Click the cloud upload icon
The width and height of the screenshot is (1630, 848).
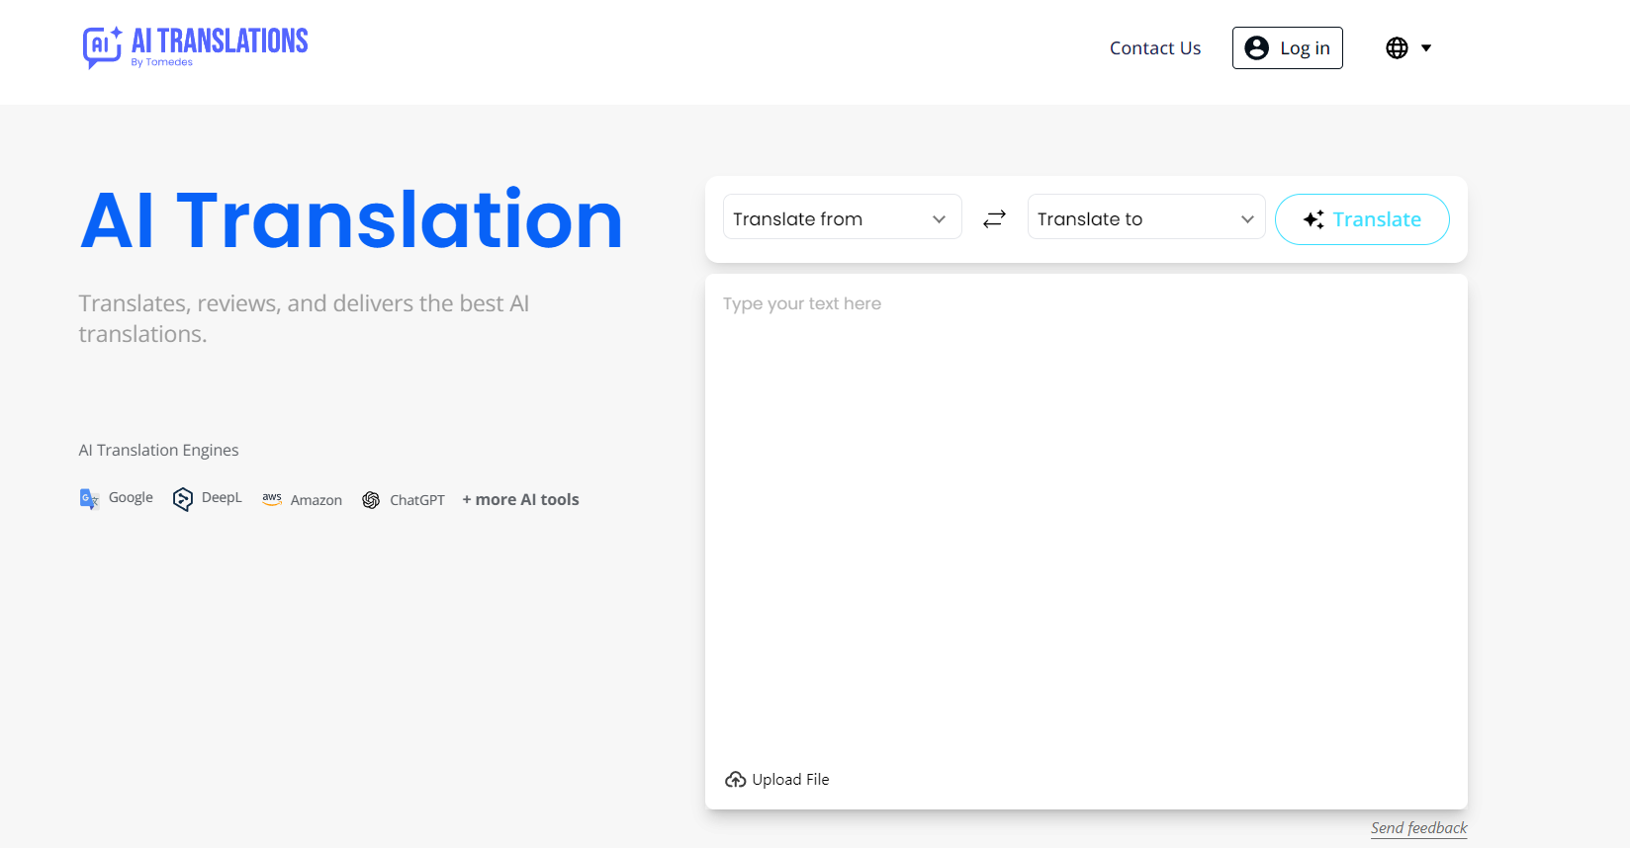point(735,780)
